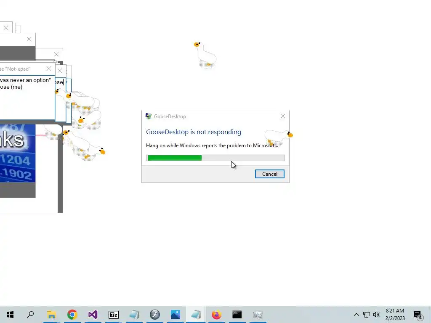Click the "was never an option" note text

pos(25,80)
